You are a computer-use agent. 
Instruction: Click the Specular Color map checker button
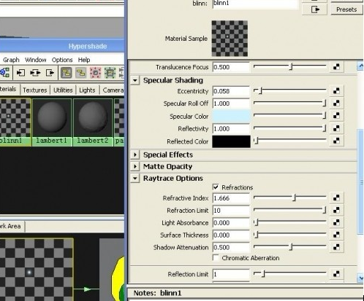[336, 116]
